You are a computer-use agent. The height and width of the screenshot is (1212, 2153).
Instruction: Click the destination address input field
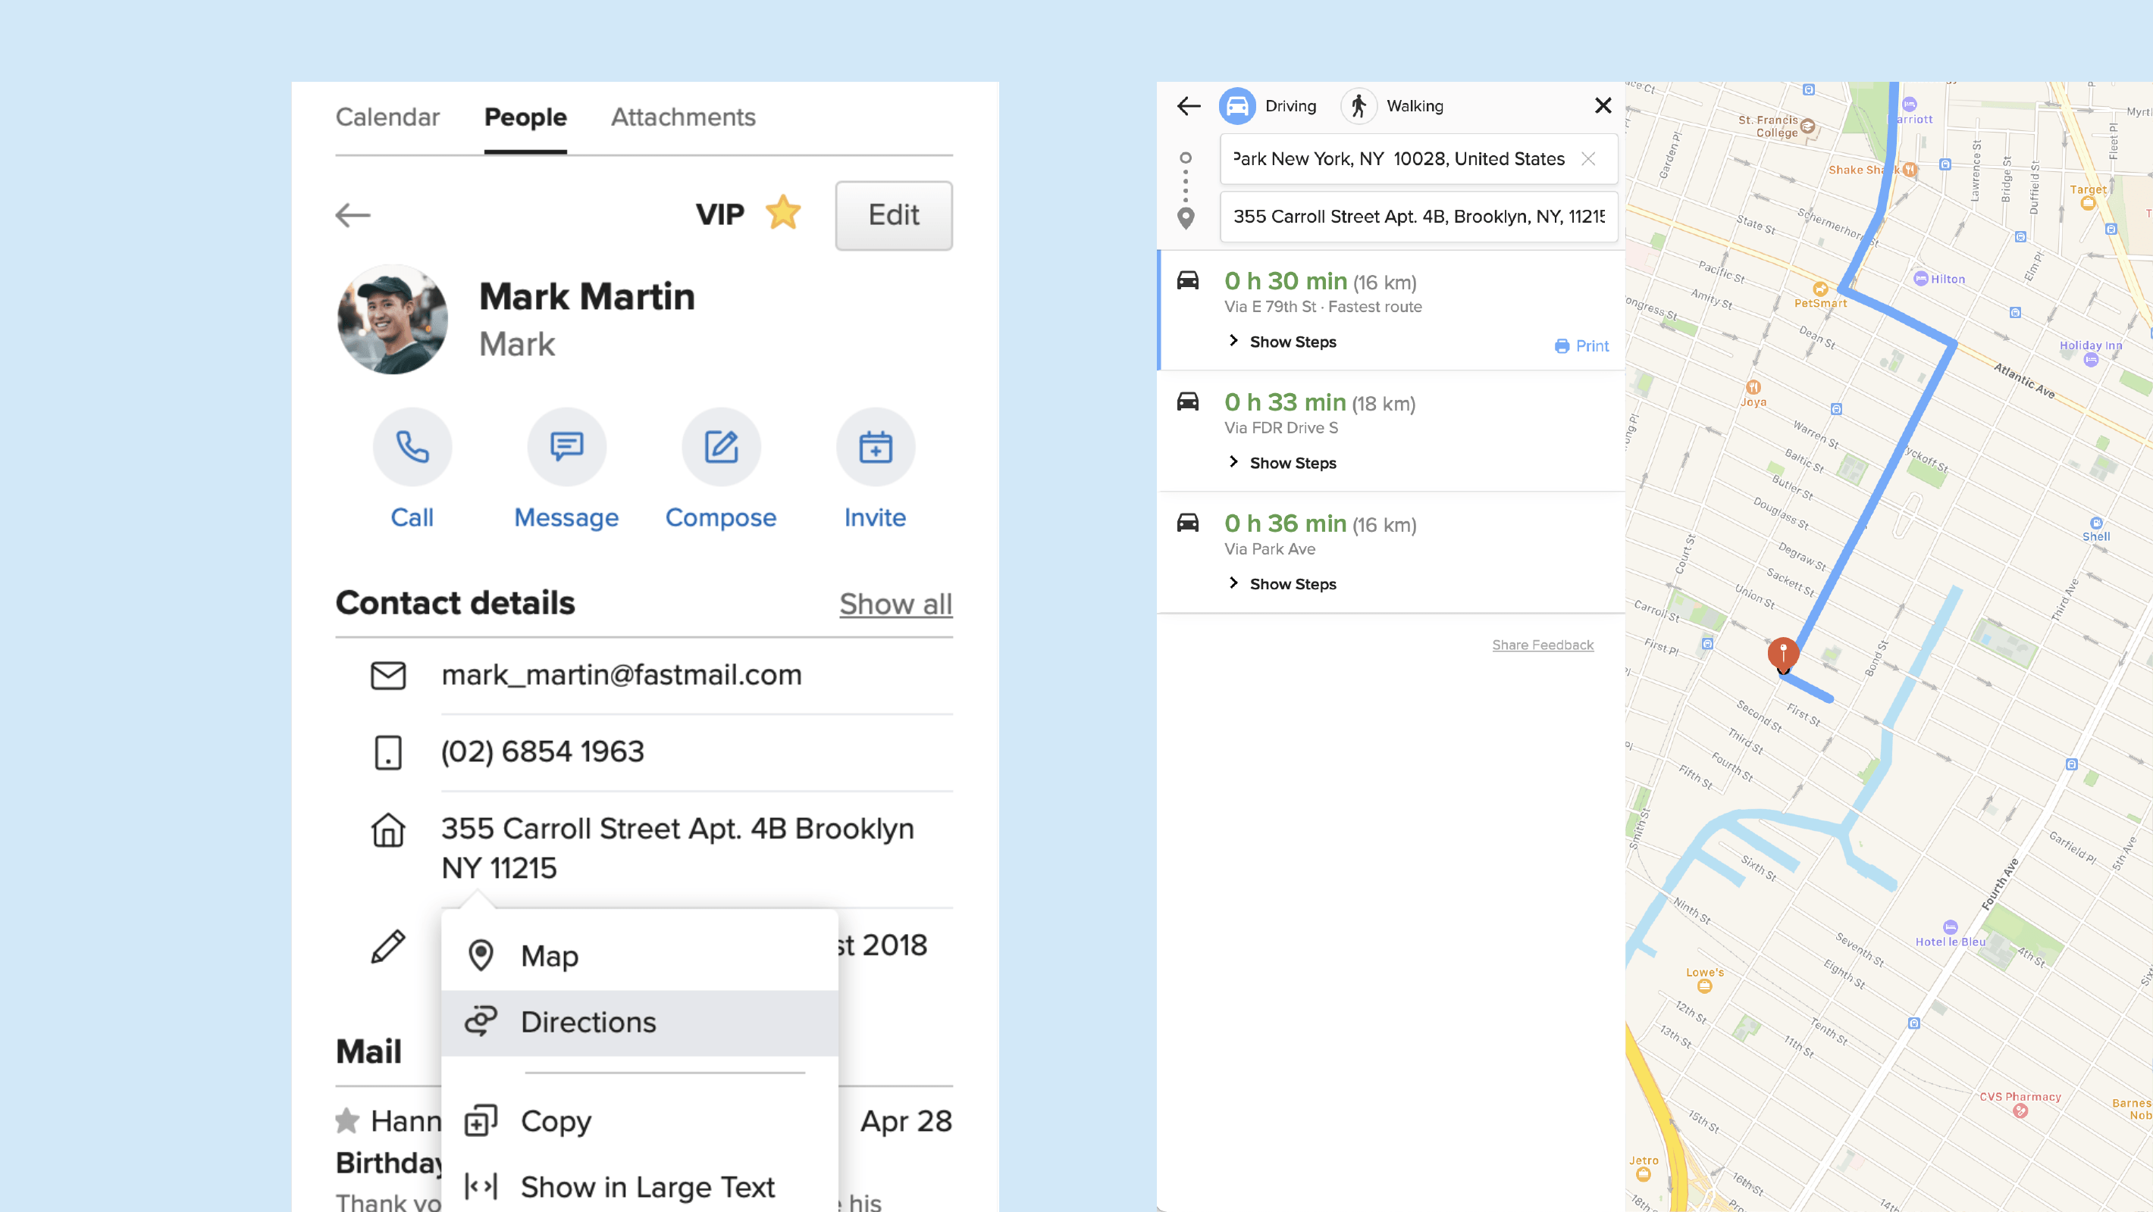click(x=1418, y=217)
